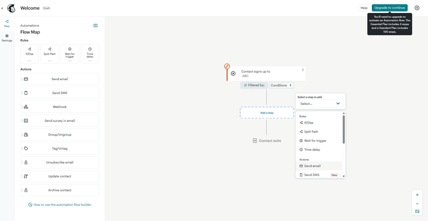Collapse the Flow Map panel icon
The height and width of the screenshot is (221, 428).
[96, 26]
